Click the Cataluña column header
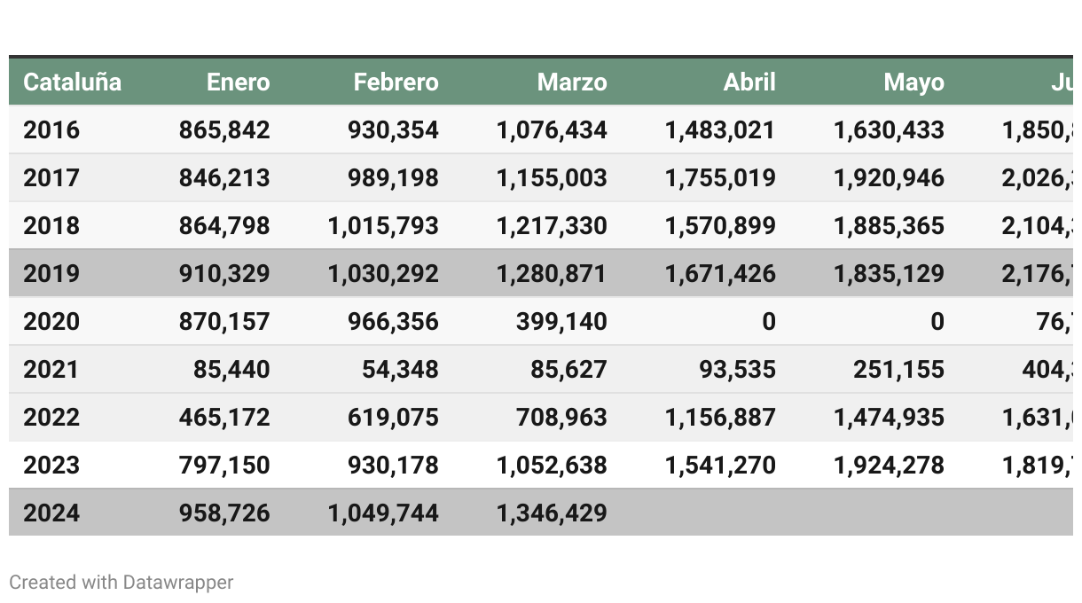Image resolution: width=1082 pixels, height=603 pixels. pos(72,82)
